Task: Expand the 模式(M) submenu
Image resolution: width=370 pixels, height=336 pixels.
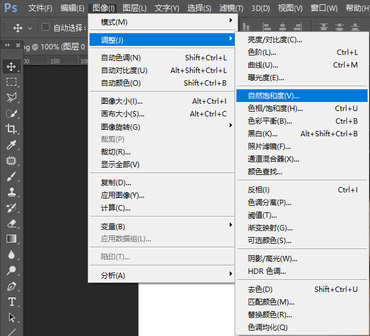Action: click(x=162, y=22)
